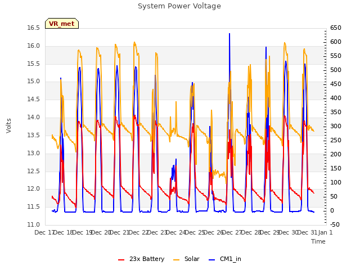
Task: Click the 12.5 left axis value
Action: tap(34, 171)
